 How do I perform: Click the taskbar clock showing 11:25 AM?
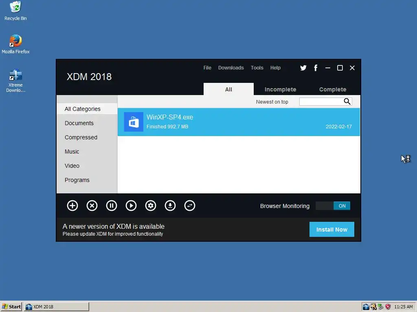[x=403, y=307]
